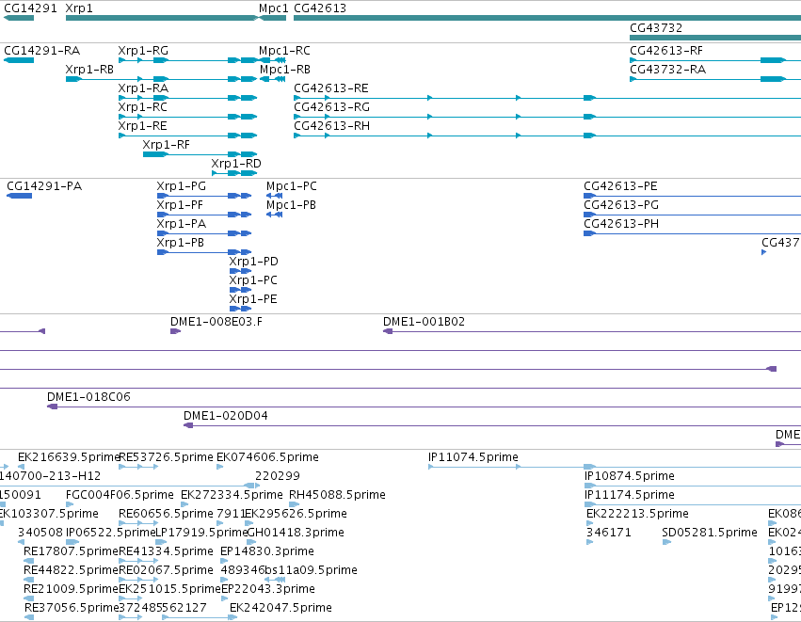The height and width of the screenshot is (622, 801).
Task: Open protein label Mpc1-PB
Action: pos(291,205)
